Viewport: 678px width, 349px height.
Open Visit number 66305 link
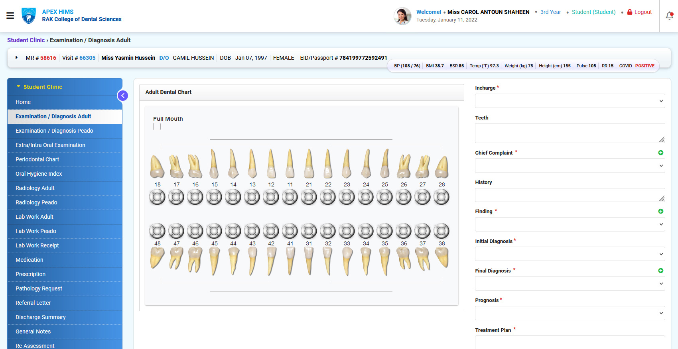(87, 58)
